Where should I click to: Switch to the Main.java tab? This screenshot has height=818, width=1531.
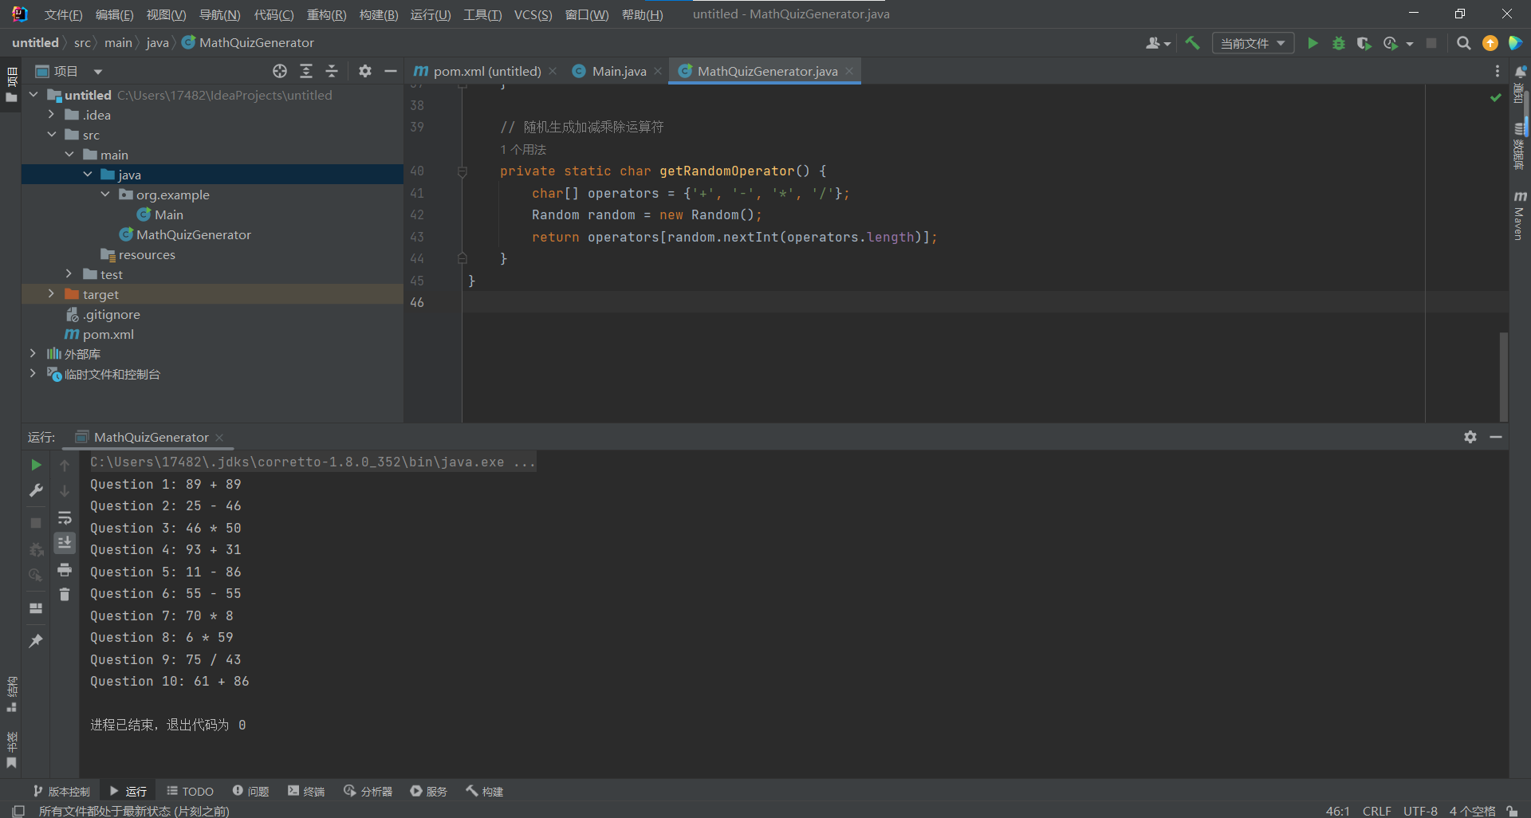(618, 71)
